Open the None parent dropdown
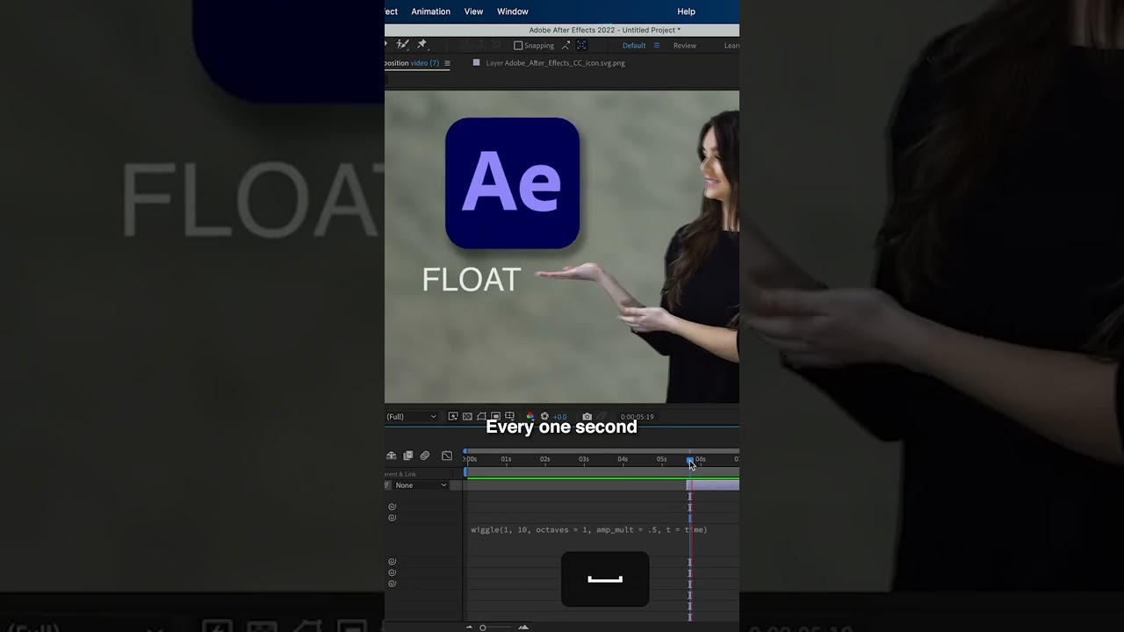Viewport: 1124px width, 632px height. click(421, 485)
